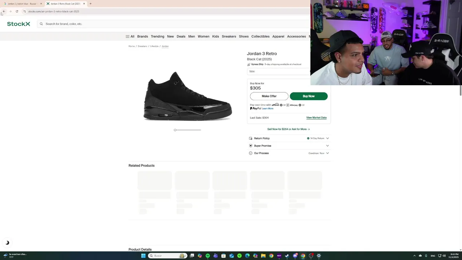Click the Home breadcrumb link

tap(131, 46)
